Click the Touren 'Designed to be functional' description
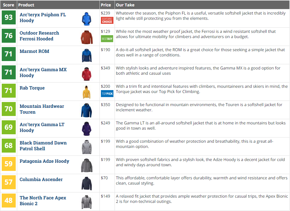 199,107
